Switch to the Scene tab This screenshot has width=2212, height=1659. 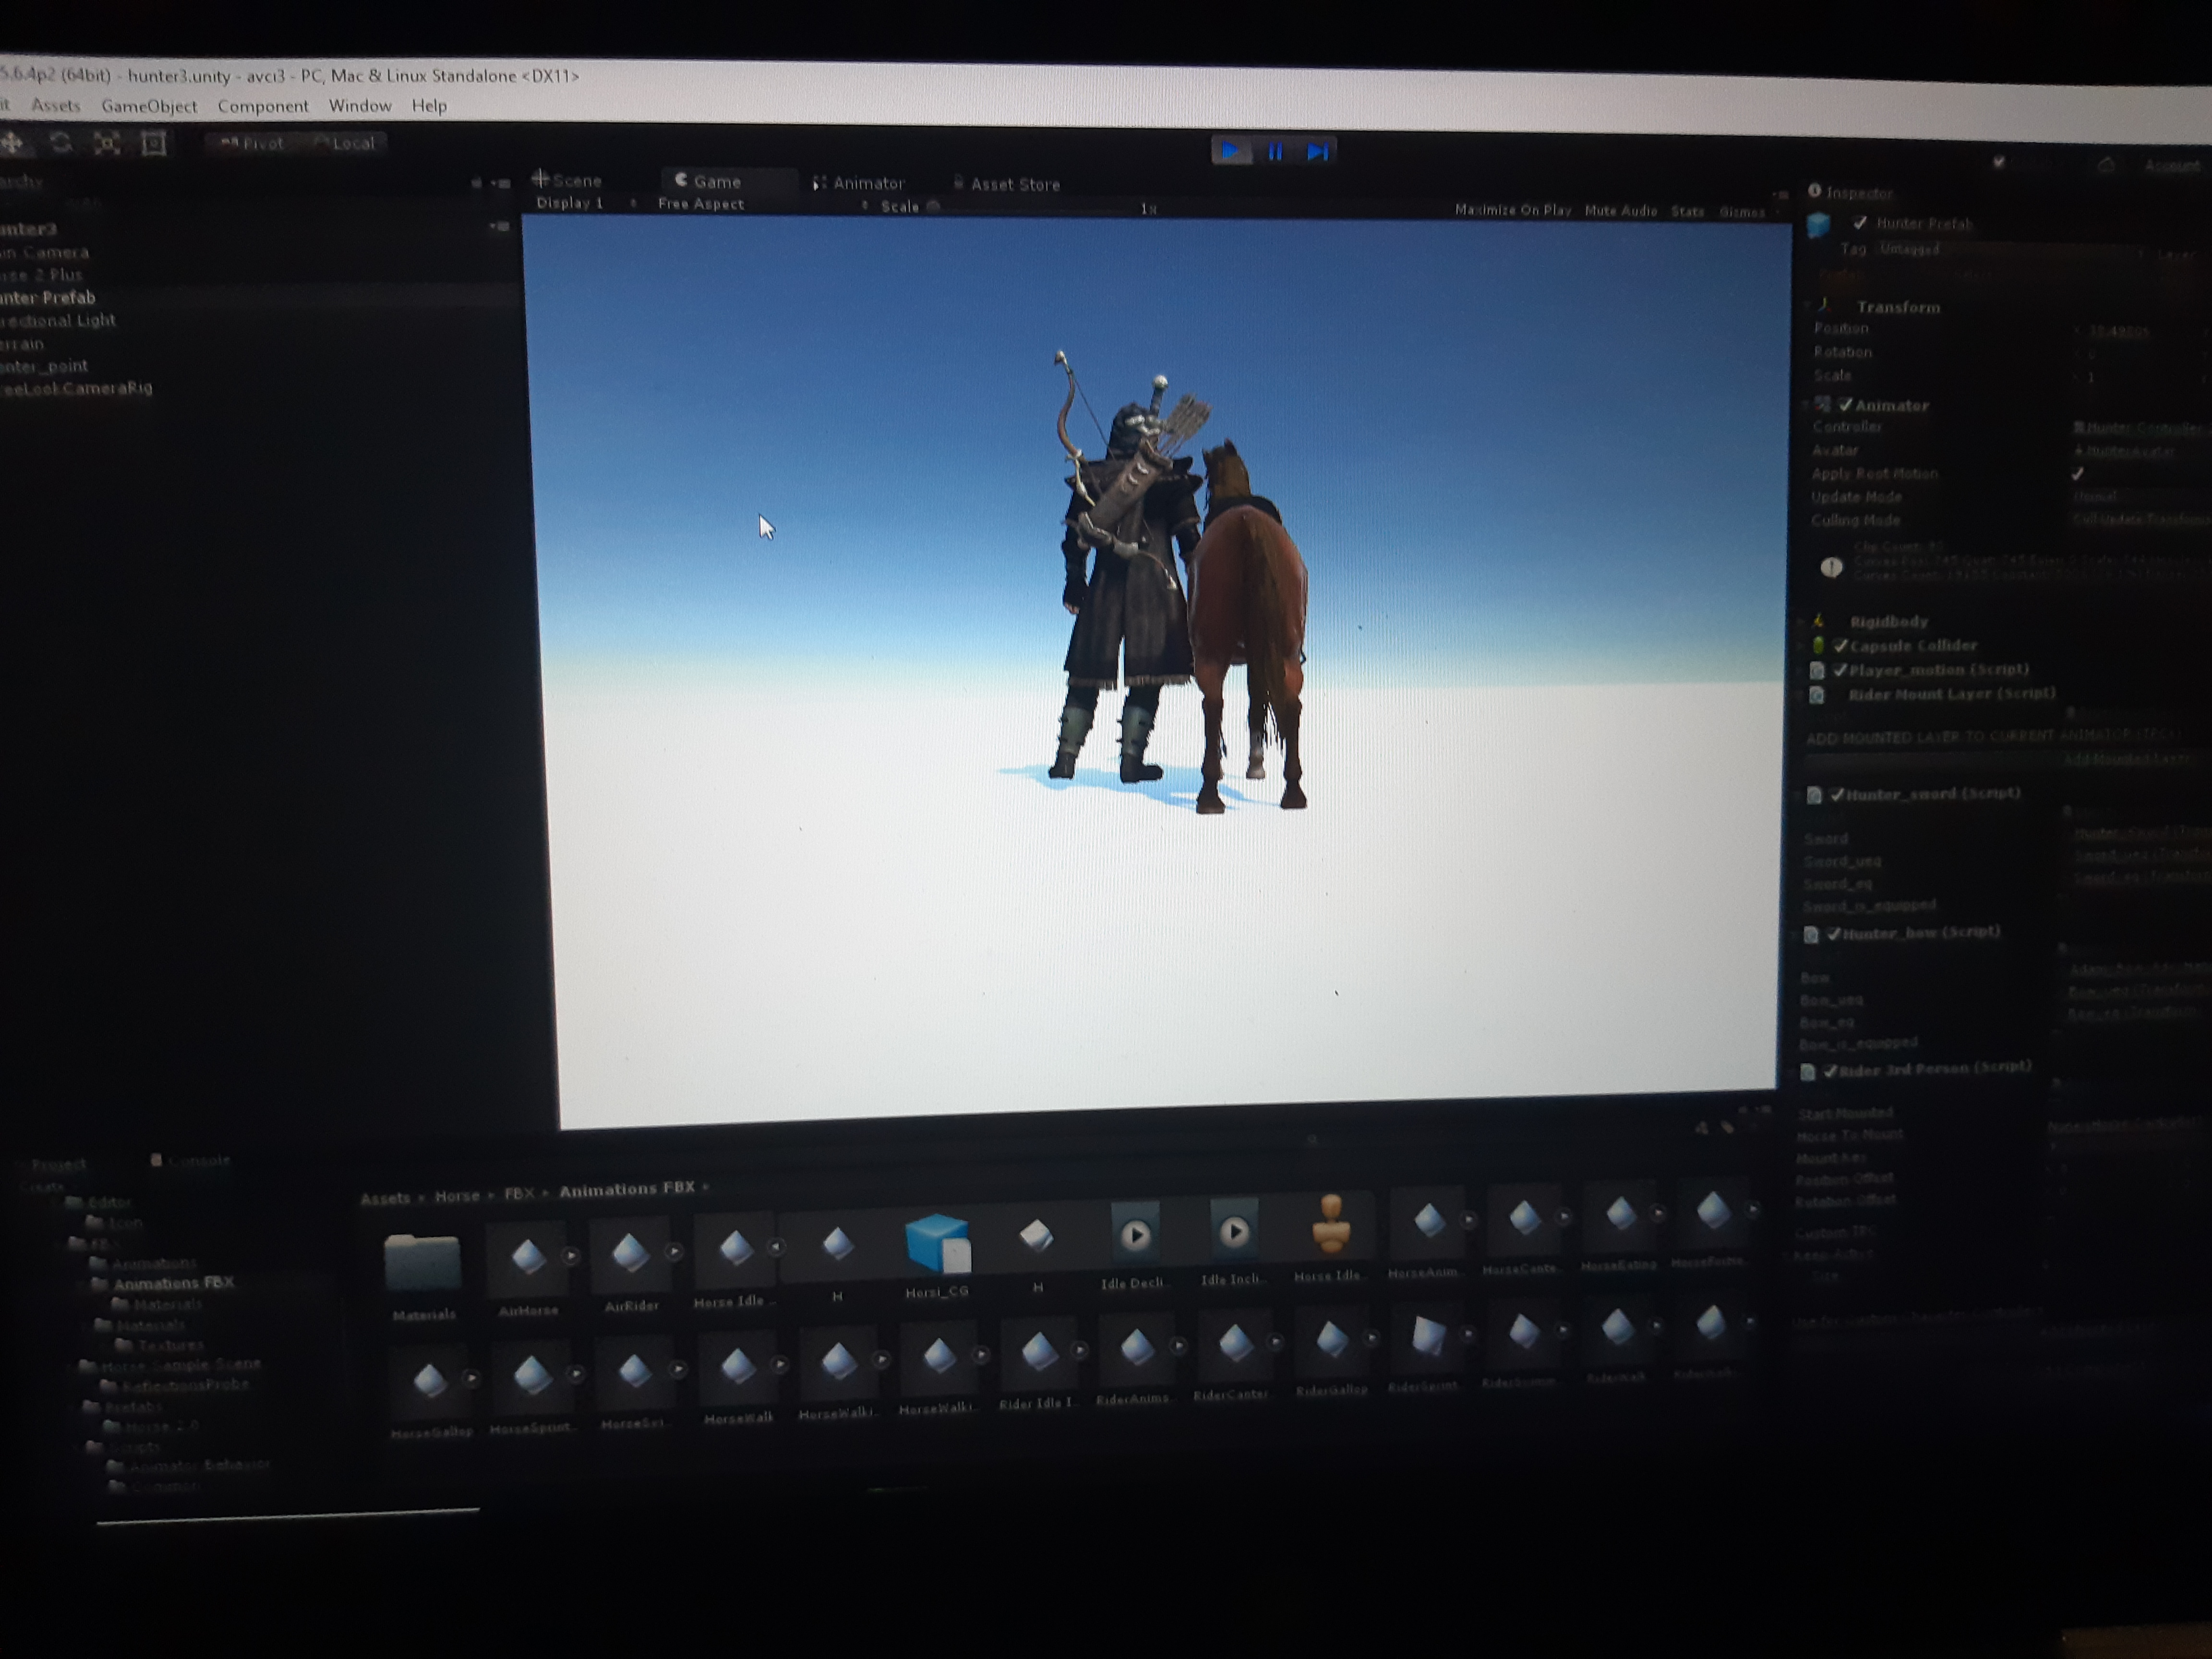567,180
